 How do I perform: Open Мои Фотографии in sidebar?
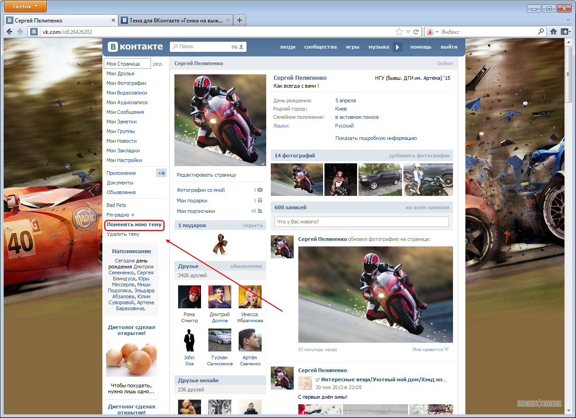click(126, 83)
